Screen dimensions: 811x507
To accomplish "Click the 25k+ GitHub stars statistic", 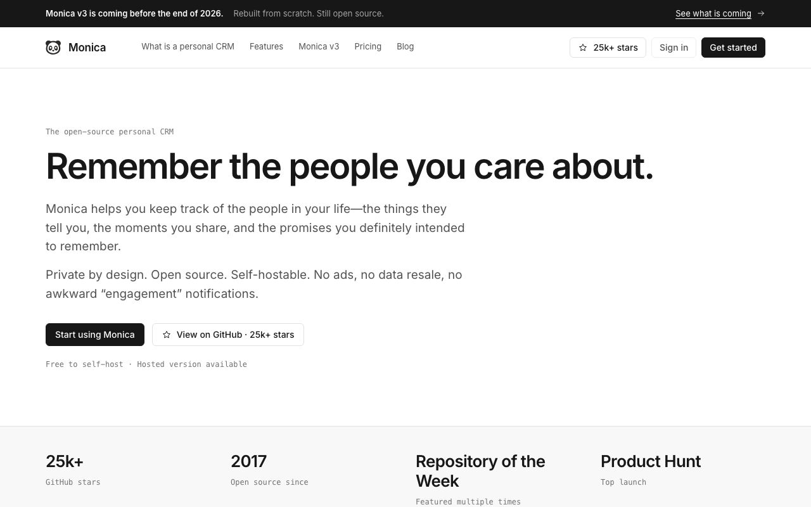I will 73,470.
